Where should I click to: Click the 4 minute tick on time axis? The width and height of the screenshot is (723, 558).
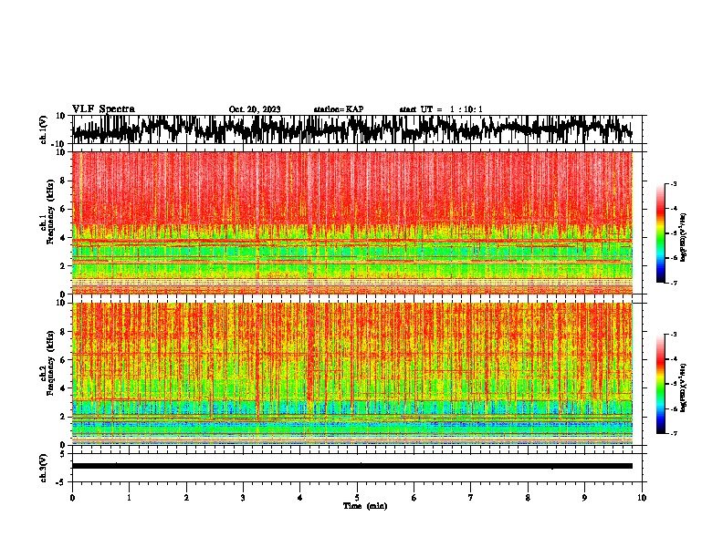tap(299, 498)
